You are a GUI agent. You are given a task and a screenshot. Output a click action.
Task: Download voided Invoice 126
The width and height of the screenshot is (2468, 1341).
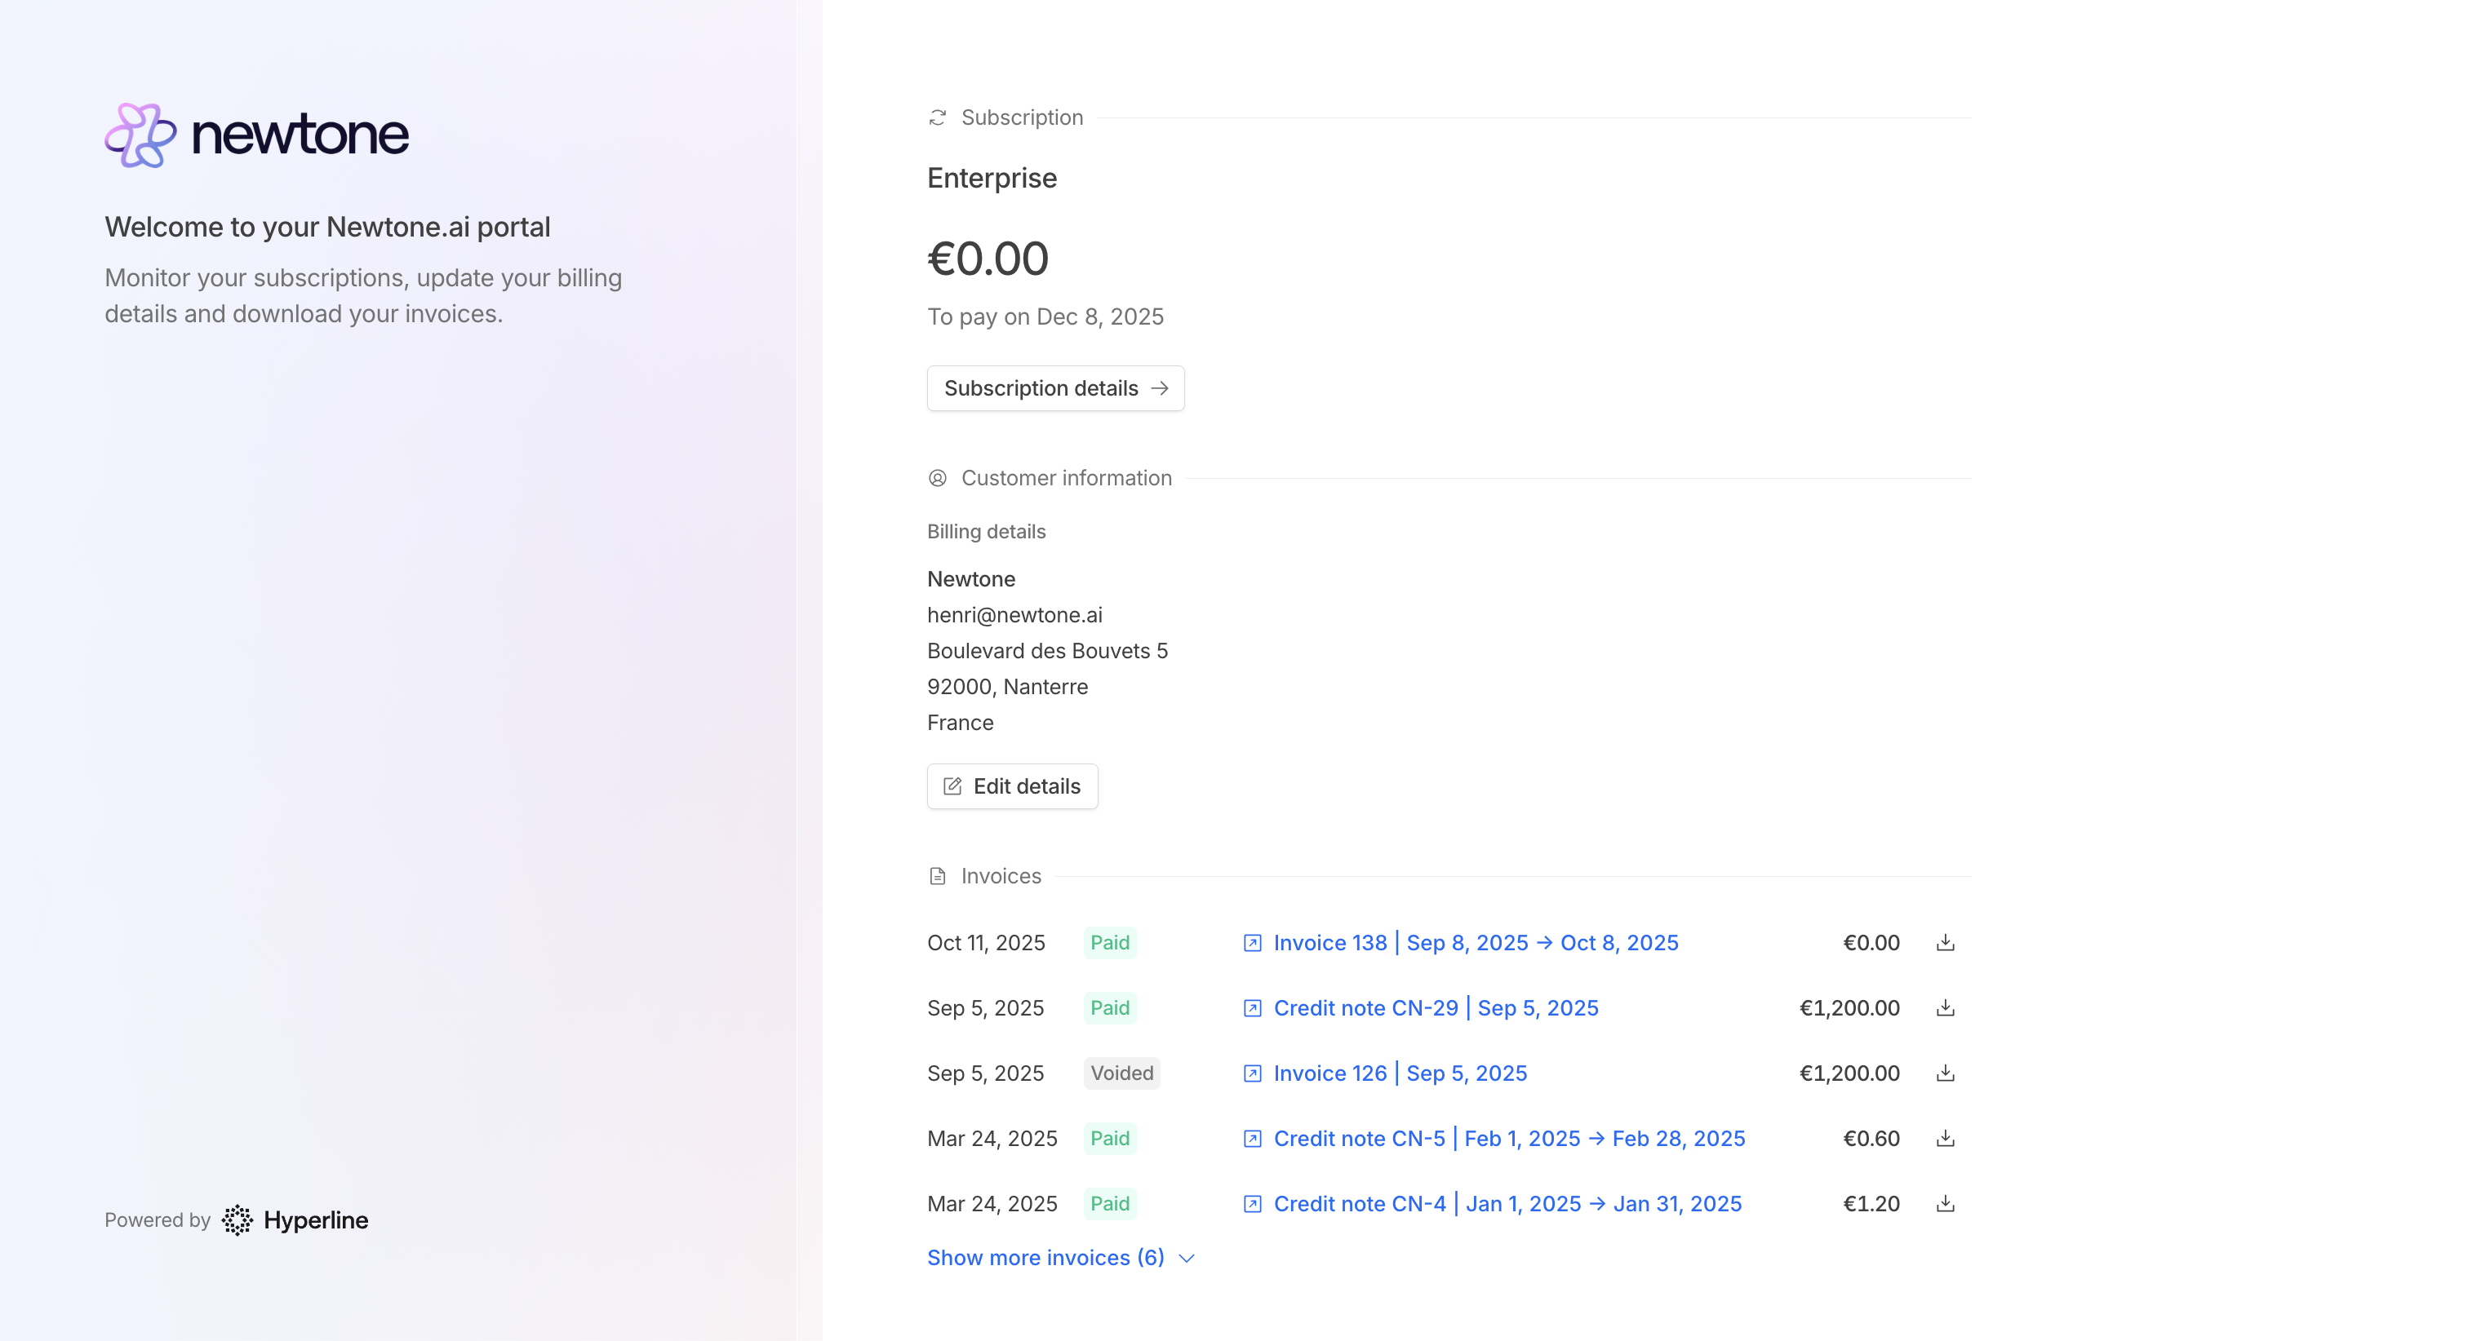tap(1945, 1073)
